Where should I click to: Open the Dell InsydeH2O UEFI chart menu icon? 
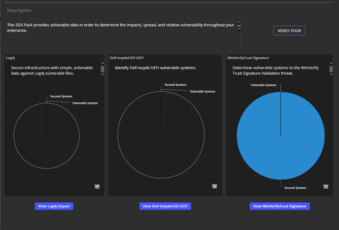click(x=214, y=186)
